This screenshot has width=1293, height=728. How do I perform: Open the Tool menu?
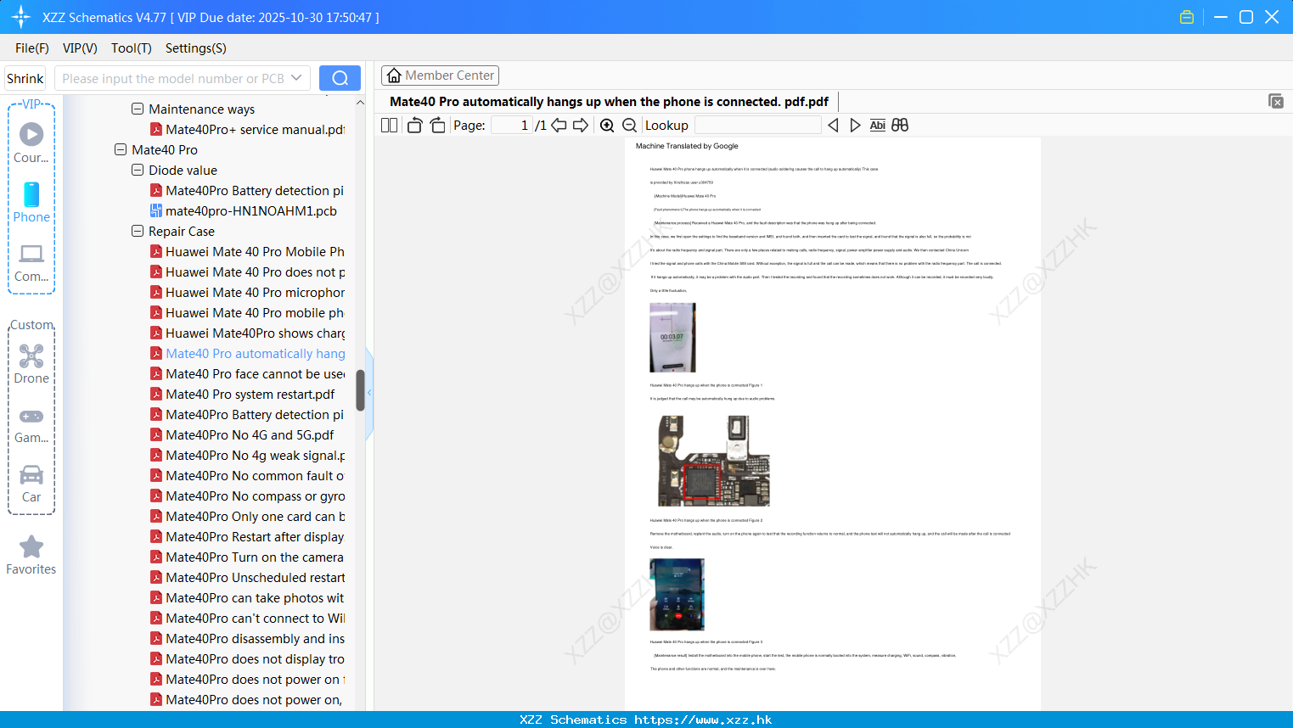[x=132, y=48]
